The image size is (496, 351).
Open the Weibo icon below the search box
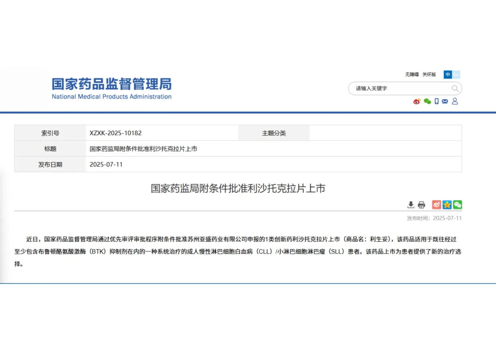click(x=417, y=101)
